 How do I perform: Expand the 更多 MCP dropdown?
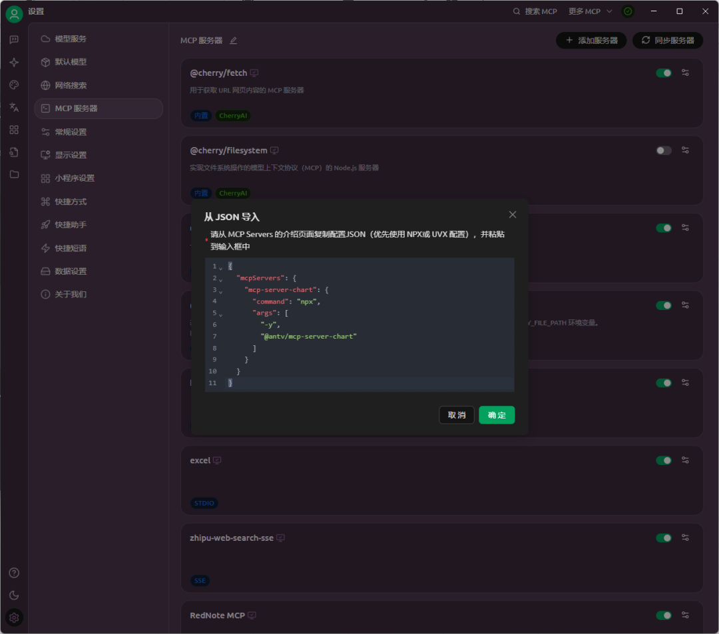tap(590, 11)
